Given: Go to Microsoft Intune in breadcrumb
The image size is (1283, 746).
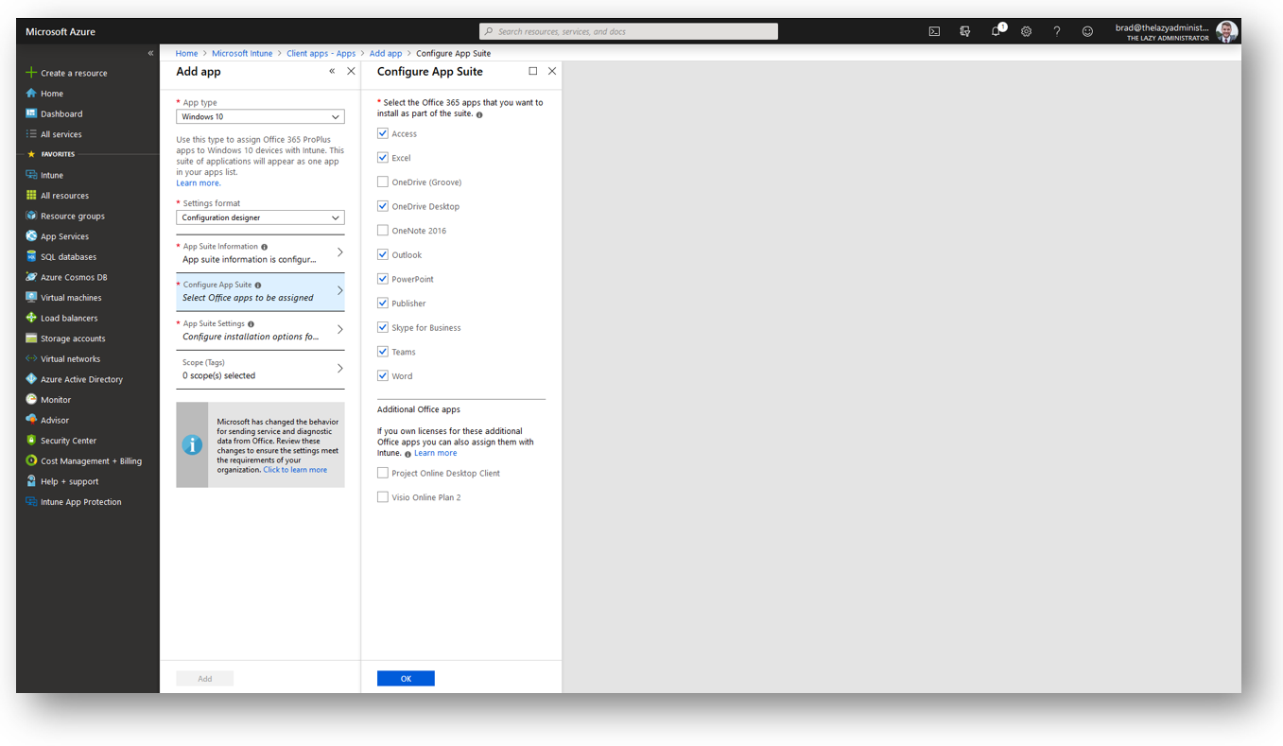Looking at the screenshot, I should tap(242, 54).
